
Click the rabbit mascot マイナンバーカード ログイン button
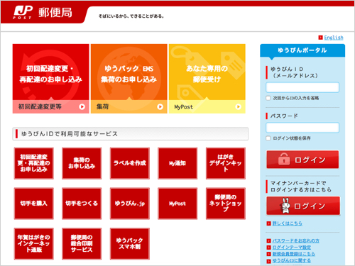pos(303,206)
